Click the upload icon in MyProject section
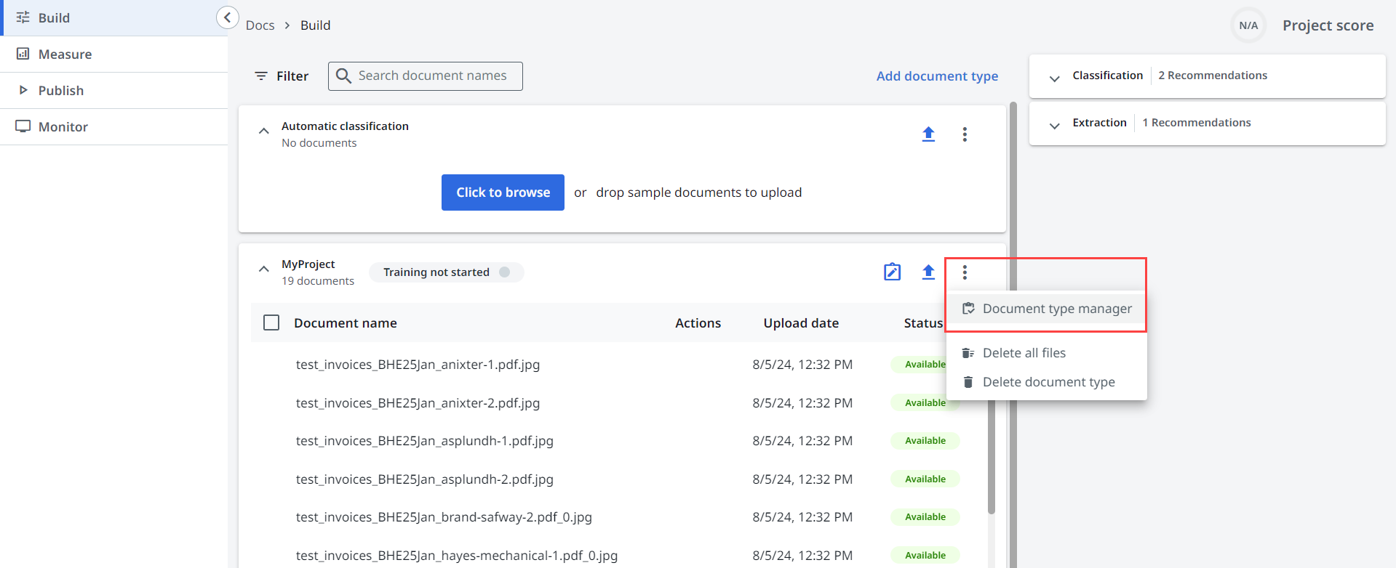The image size is (1396, 568). tap(928, 272)
